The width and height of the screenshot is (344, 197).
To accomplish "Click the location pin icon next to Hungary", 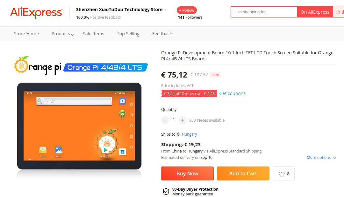I will pos(179,134).
